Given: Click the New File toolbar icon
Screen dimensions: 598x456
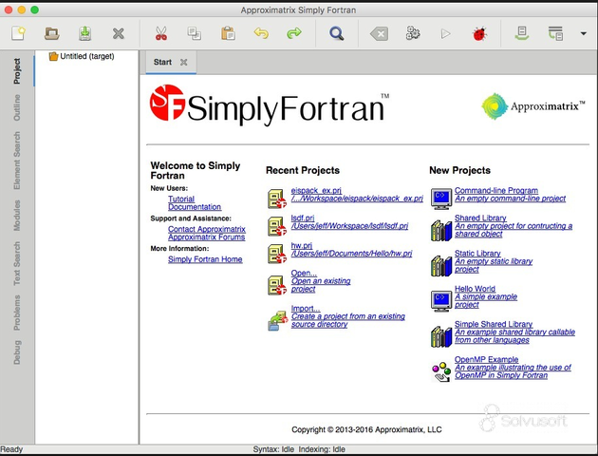Looking at the screenshot, I should click(x=18, y=33).
